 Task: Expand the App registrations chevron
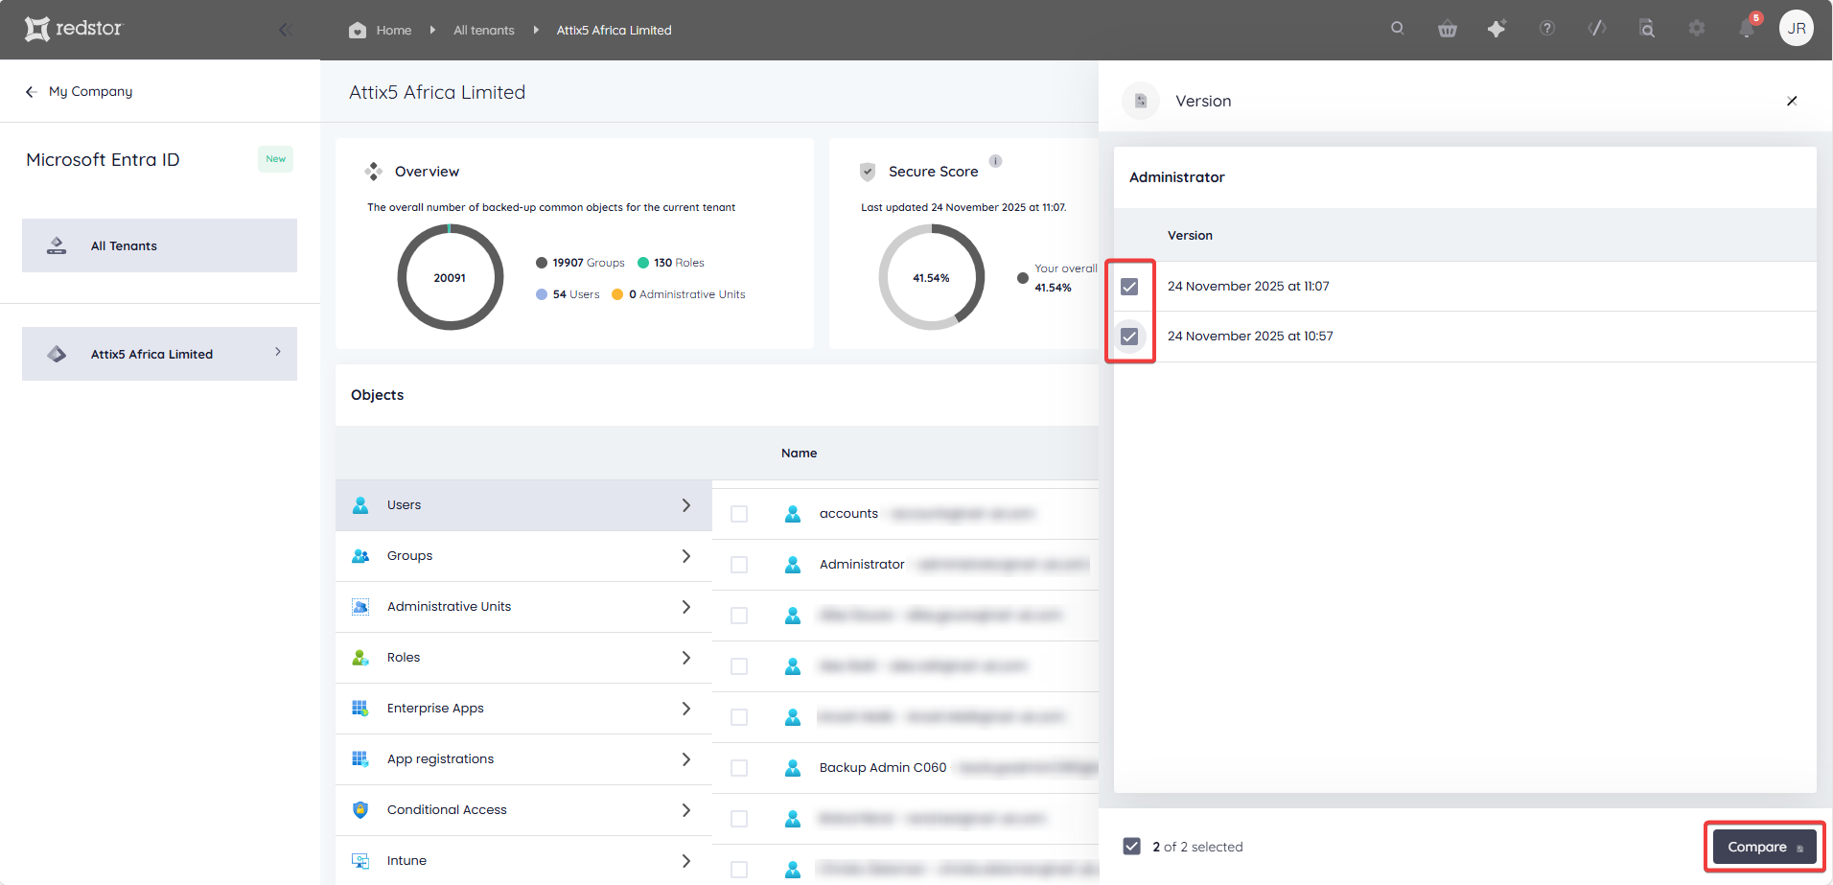[686, 759]
